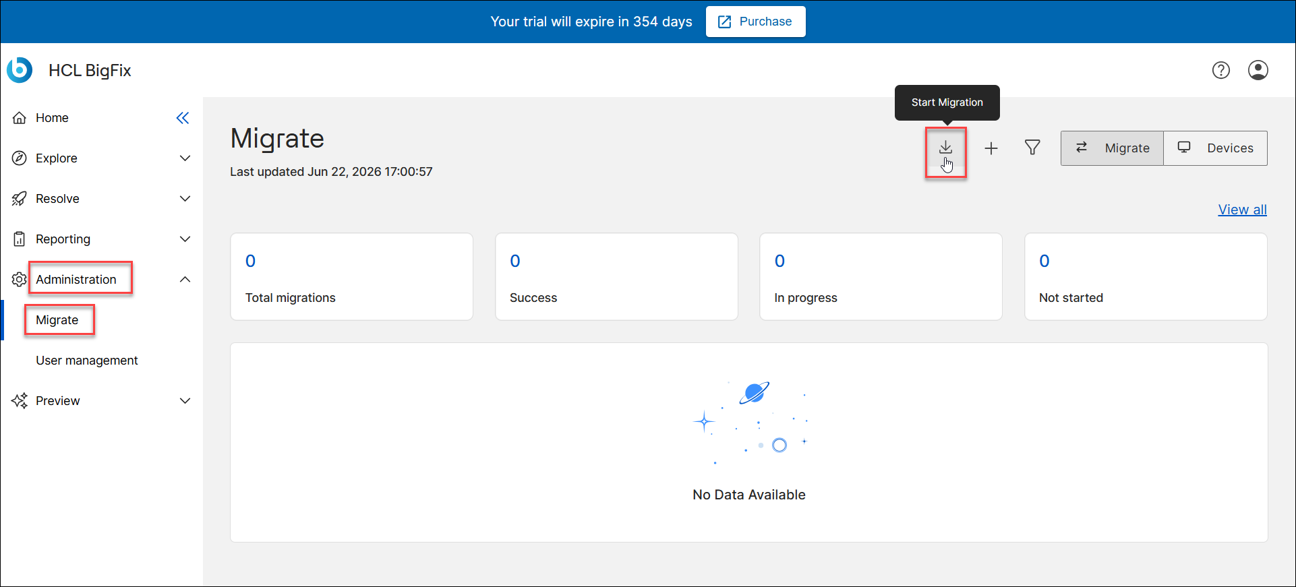1296x587 pixels.
Task: Open the help question mark icon
Action: pyautogui.click(x=1220, y=70)
